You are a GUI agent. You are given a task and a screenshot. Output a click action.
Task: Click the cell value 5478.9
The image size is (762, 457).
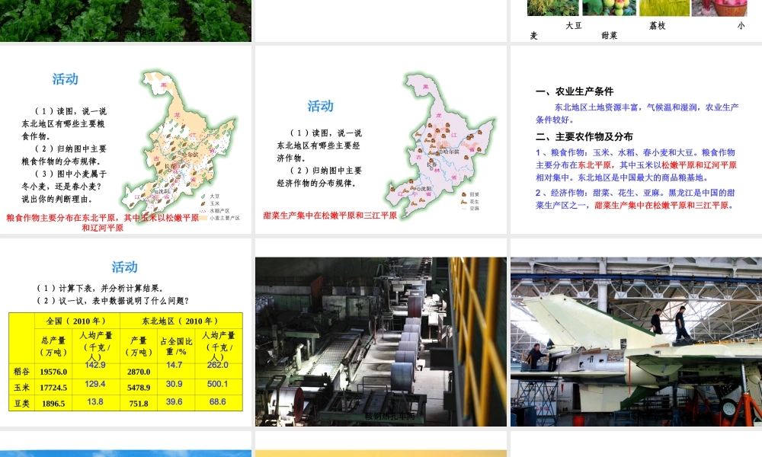tap(139, 388)
